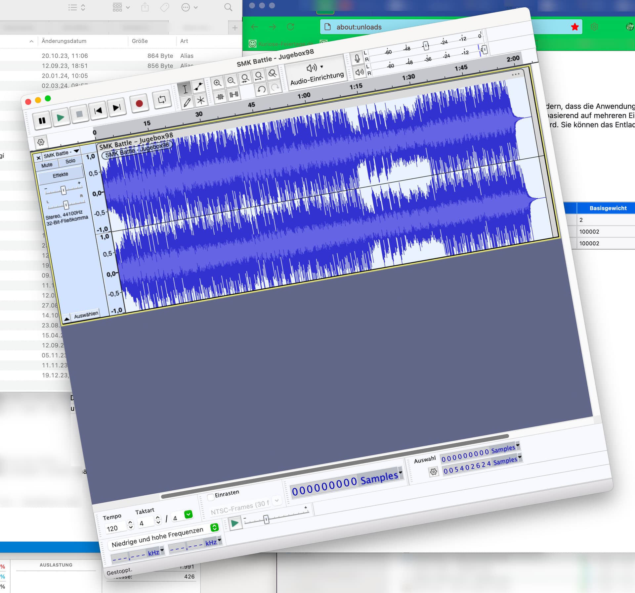Click the Größe column header in Finder
The image size is (635, 593).
point(140,41)
